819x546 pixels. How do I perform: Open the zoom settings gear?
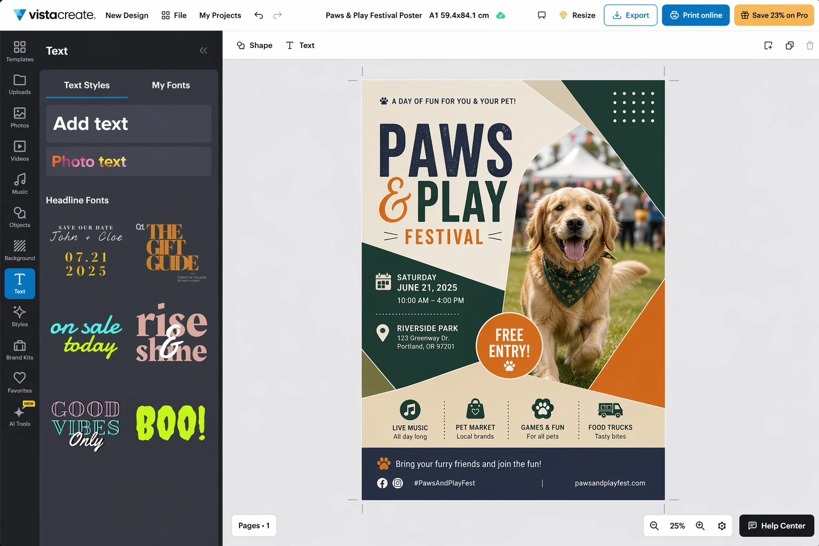[722, 526]
